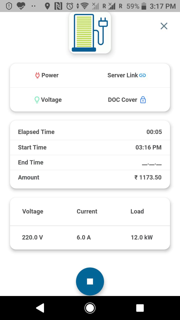Tap the EV charging station logo
This screenshot has width=180, height=320.
pyautogui.click(x=90, y=33)
